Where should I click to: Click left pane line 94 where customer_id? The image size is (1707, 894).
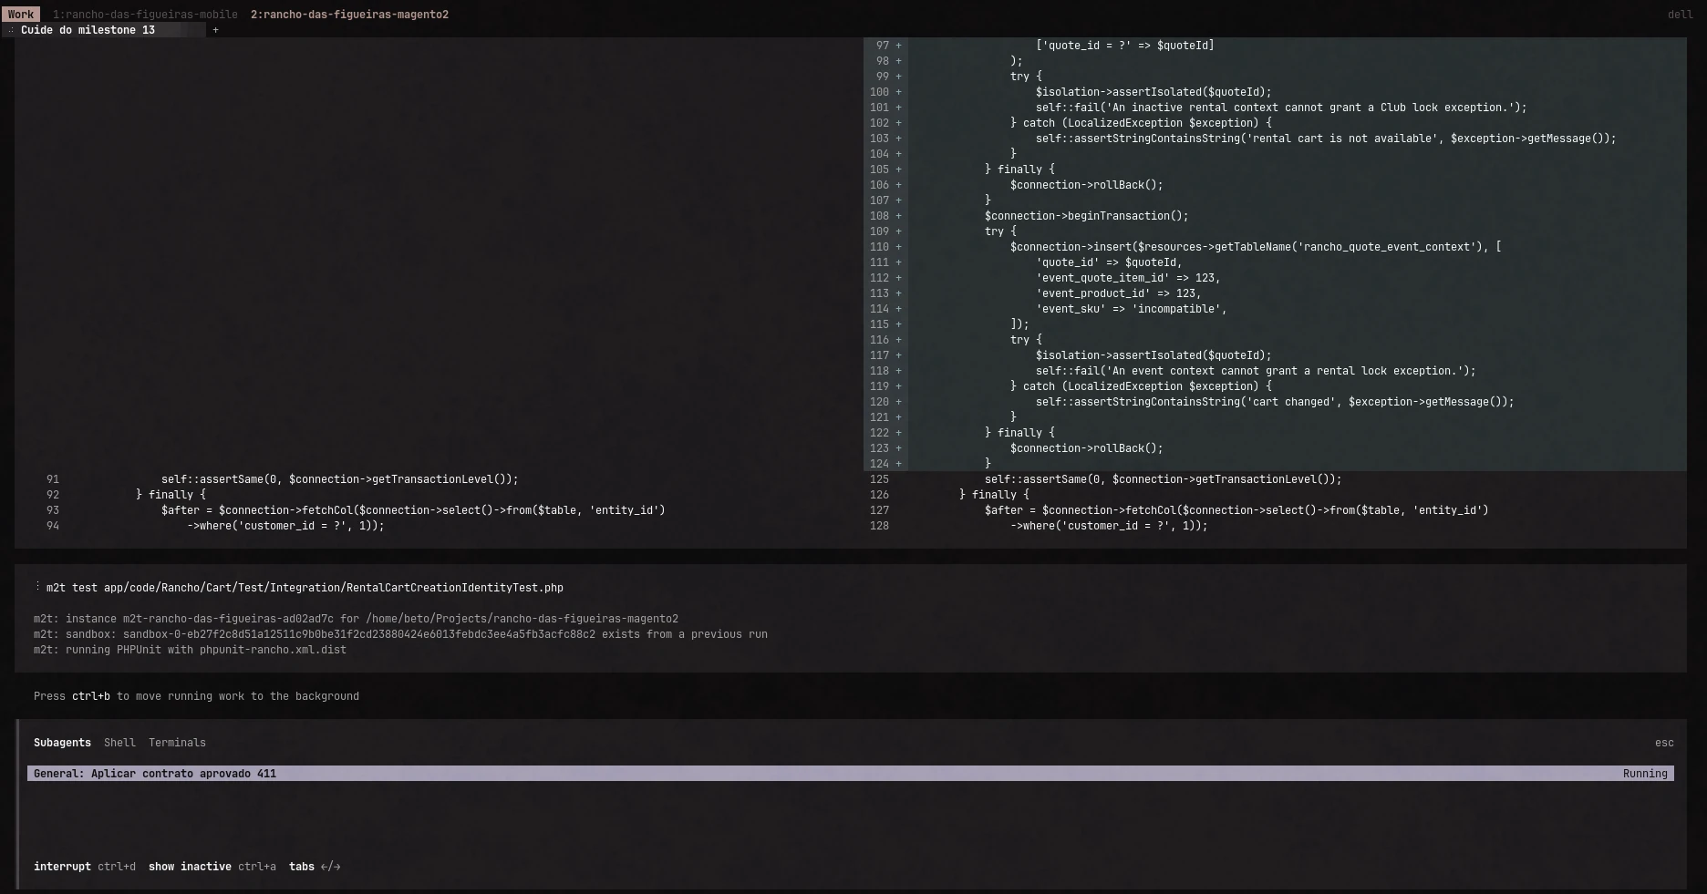(x=285, y=526)
